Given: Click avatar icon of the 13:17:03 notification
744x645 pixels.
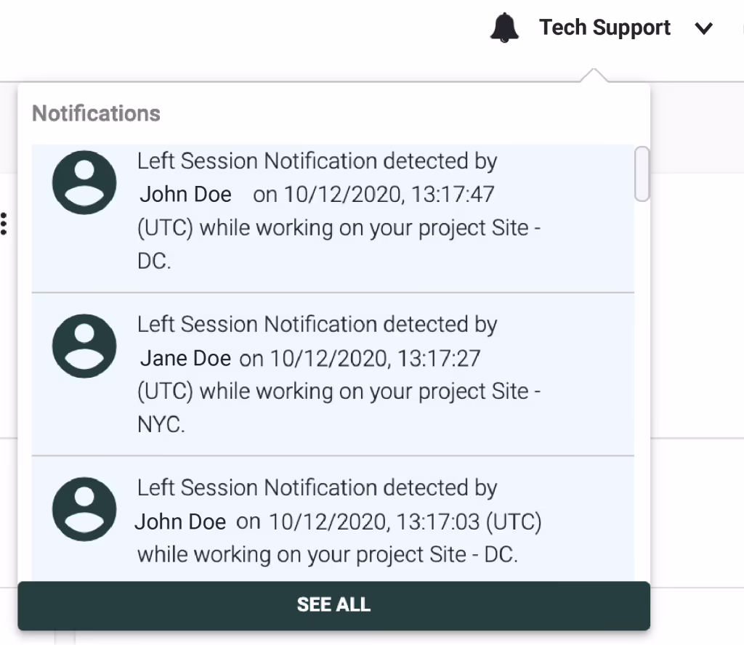Looking at the screenshot, I should pos(84,509).
